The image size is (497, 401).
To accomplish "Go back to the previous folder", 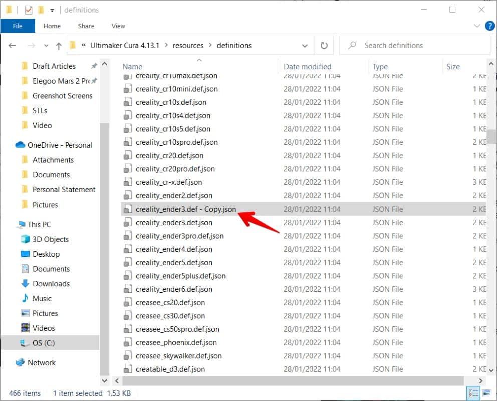I will point(12,46).
